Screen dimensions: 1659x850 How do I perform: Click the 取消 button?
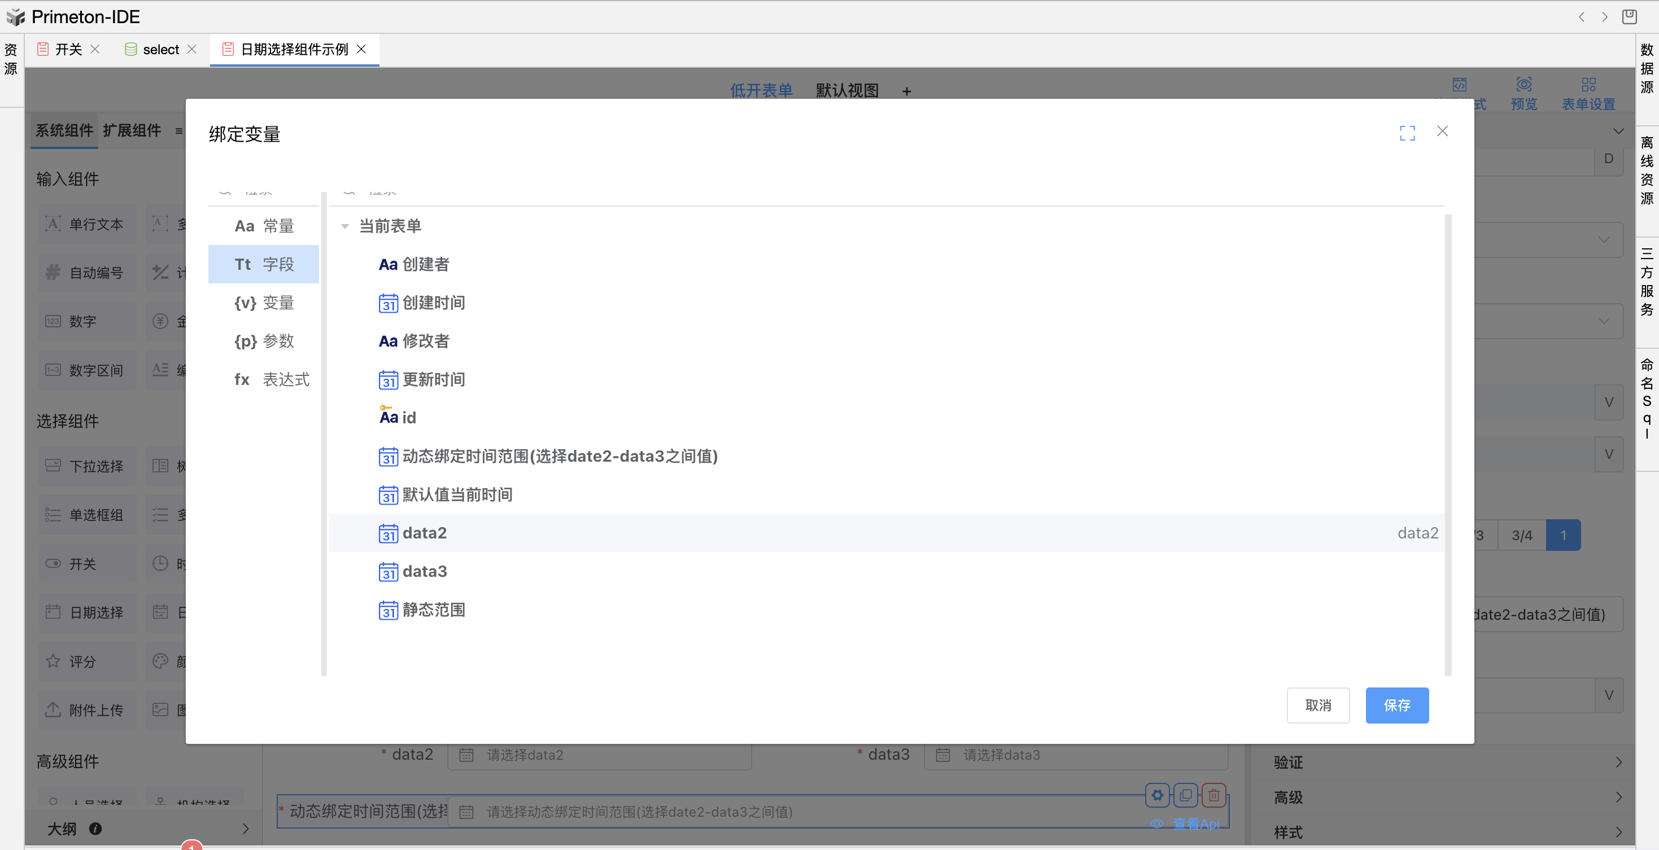tap(1318, 705)
